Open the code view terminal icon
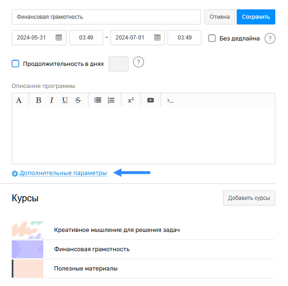 [x=170, y=100]
